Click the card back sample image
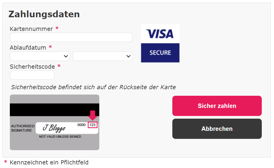Image resolution: width=274 pixels, height=168 pixels. pos(55,122)
